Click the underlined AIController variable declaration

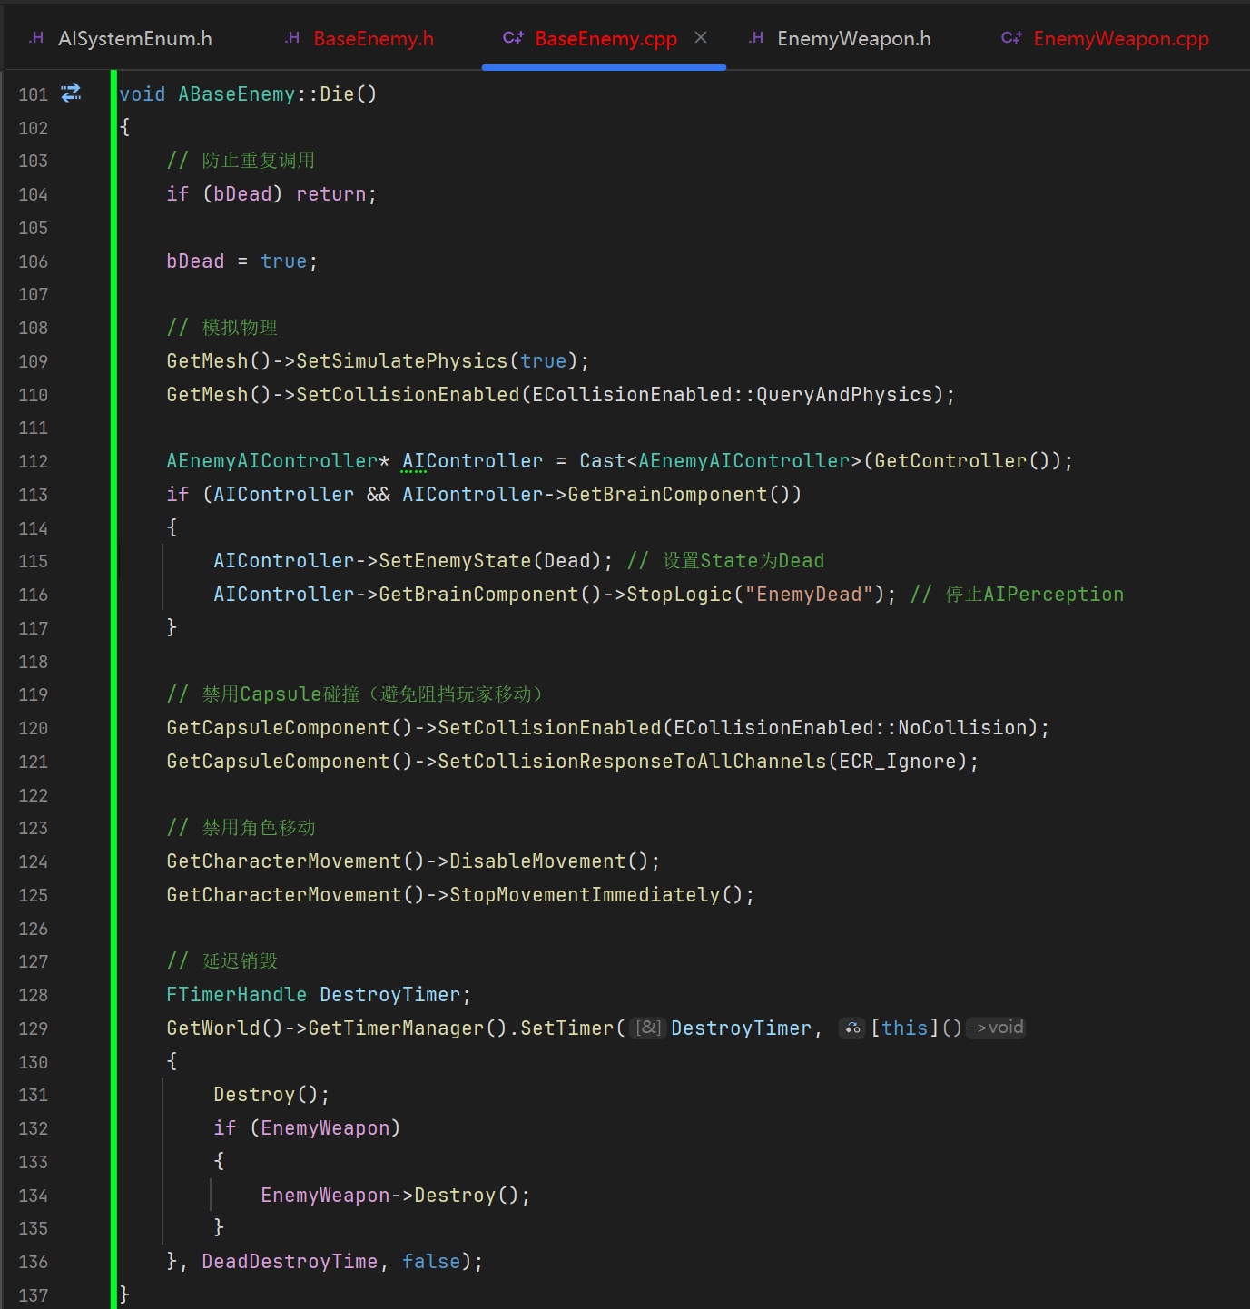472,461
